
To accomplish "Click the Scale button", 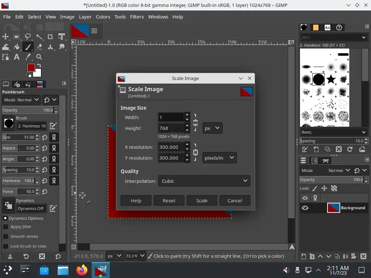I will click(202, 201).
